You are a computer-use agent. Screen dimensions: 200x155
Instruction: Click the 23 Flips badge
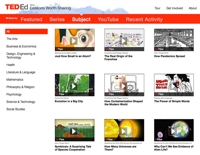click(x=60, y=139)
